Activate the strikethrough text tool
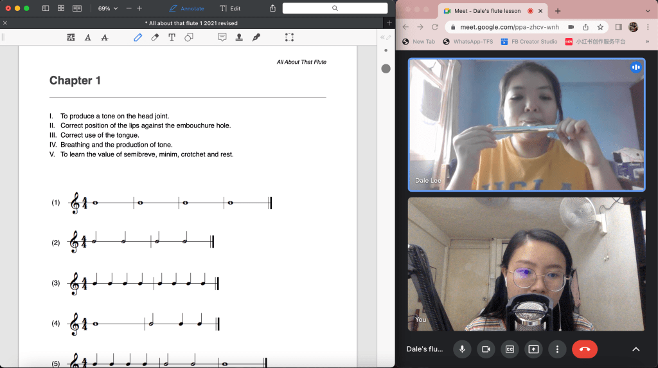The height and width of the screenshot is (368, 658). click(105, 37)
